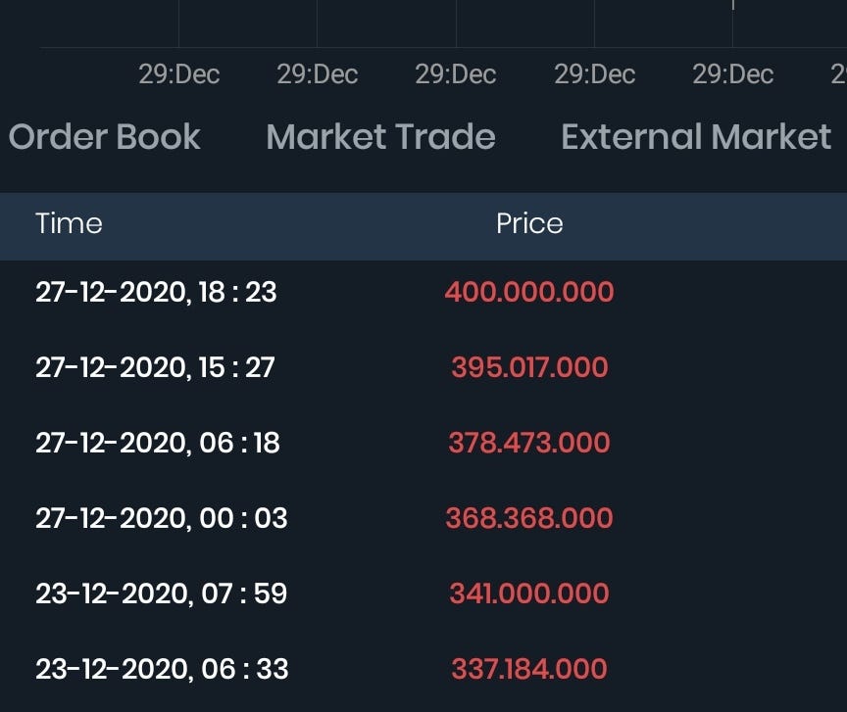Click the third 29:Dec chart axis label
The height and width of the screenshot is (712, 847).
point(456,74)
